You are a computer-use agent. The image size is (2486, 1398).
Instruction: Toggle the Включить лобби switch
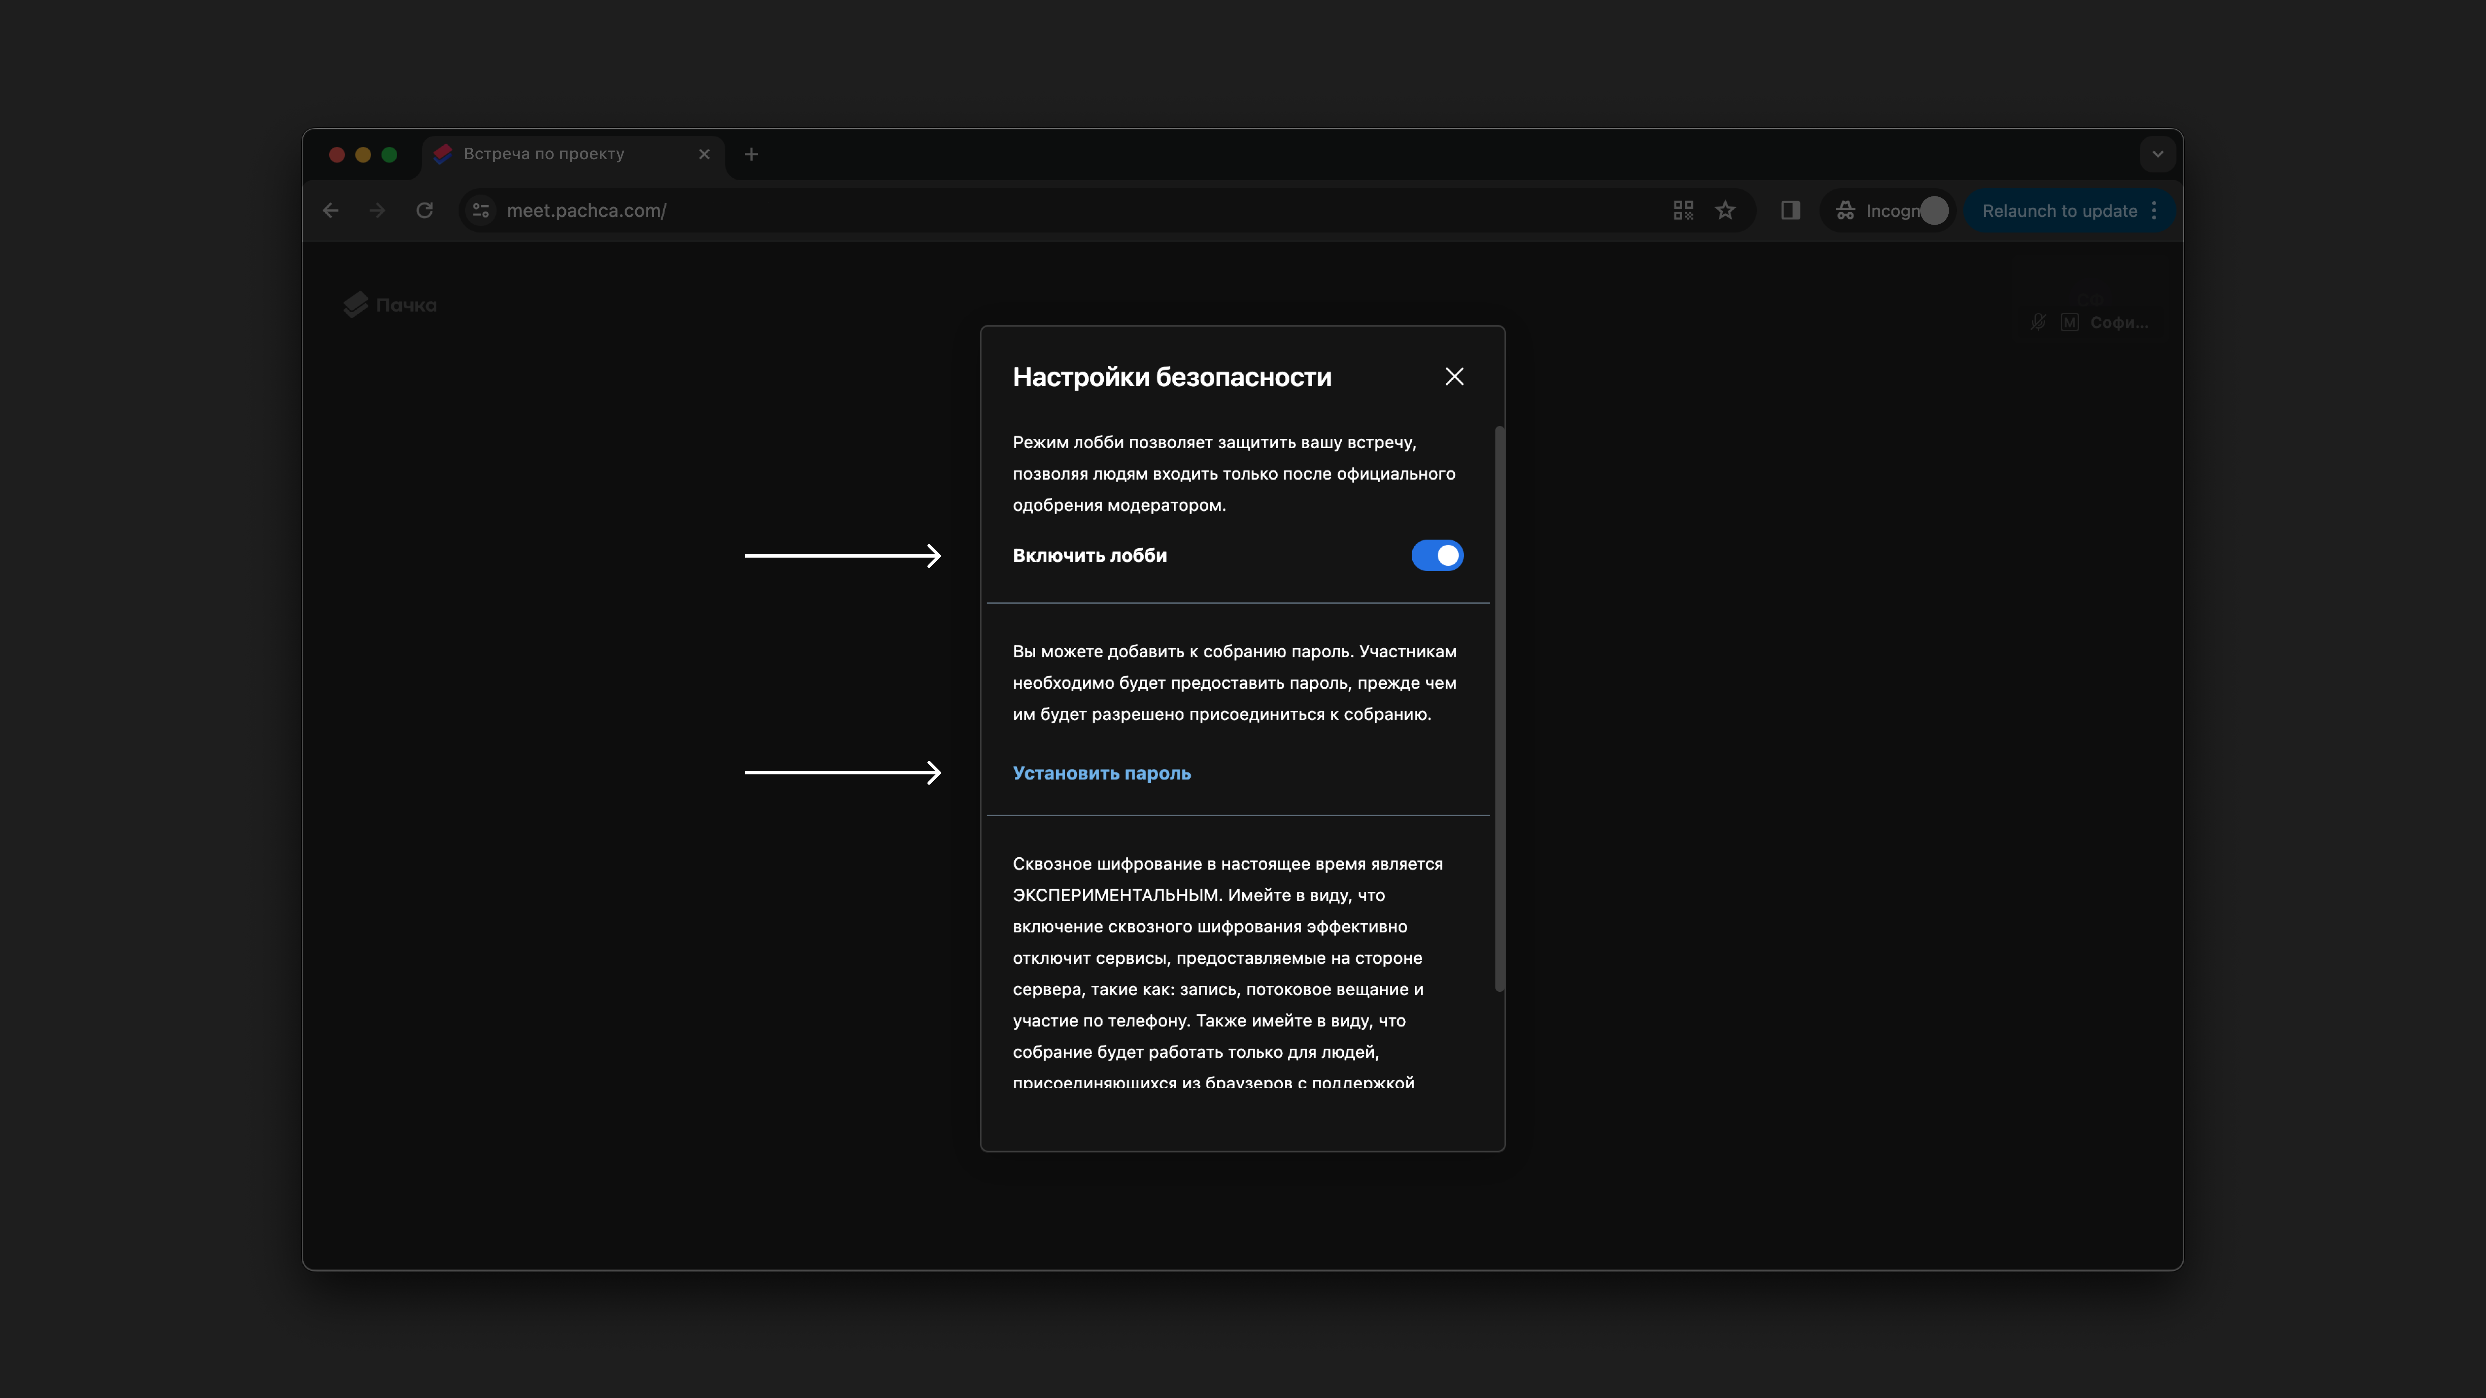1437,556
